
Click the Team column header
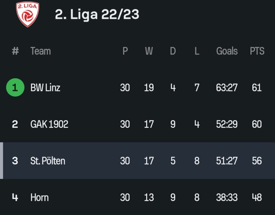point(40,51)
